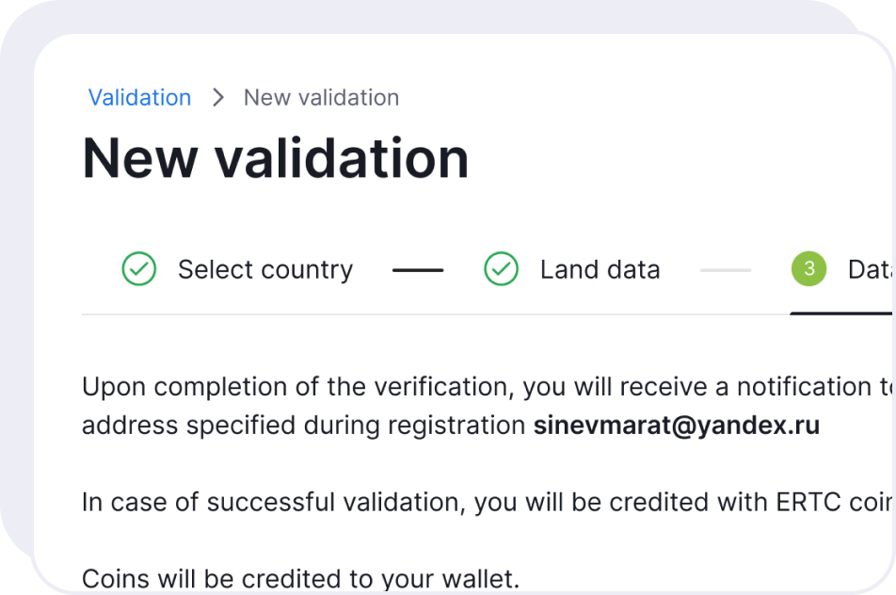Screen dimensions: 896x595
Task: Click the sentence starting with Upon completion
Action: click(471, 387)
